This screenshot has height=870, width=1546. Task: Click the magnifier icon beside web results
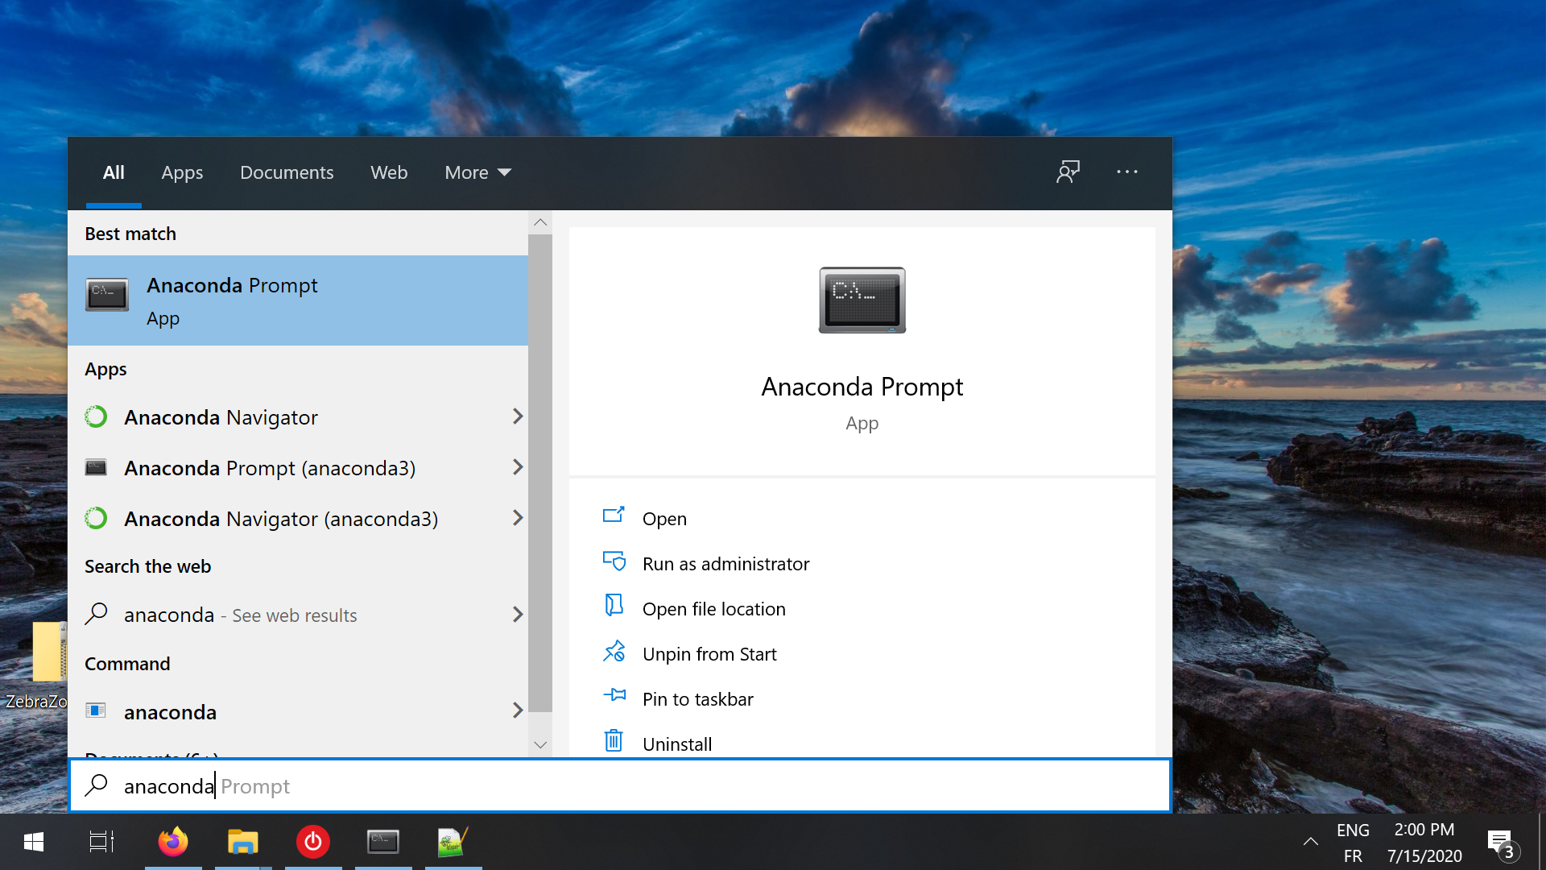(x=96, y=614)
